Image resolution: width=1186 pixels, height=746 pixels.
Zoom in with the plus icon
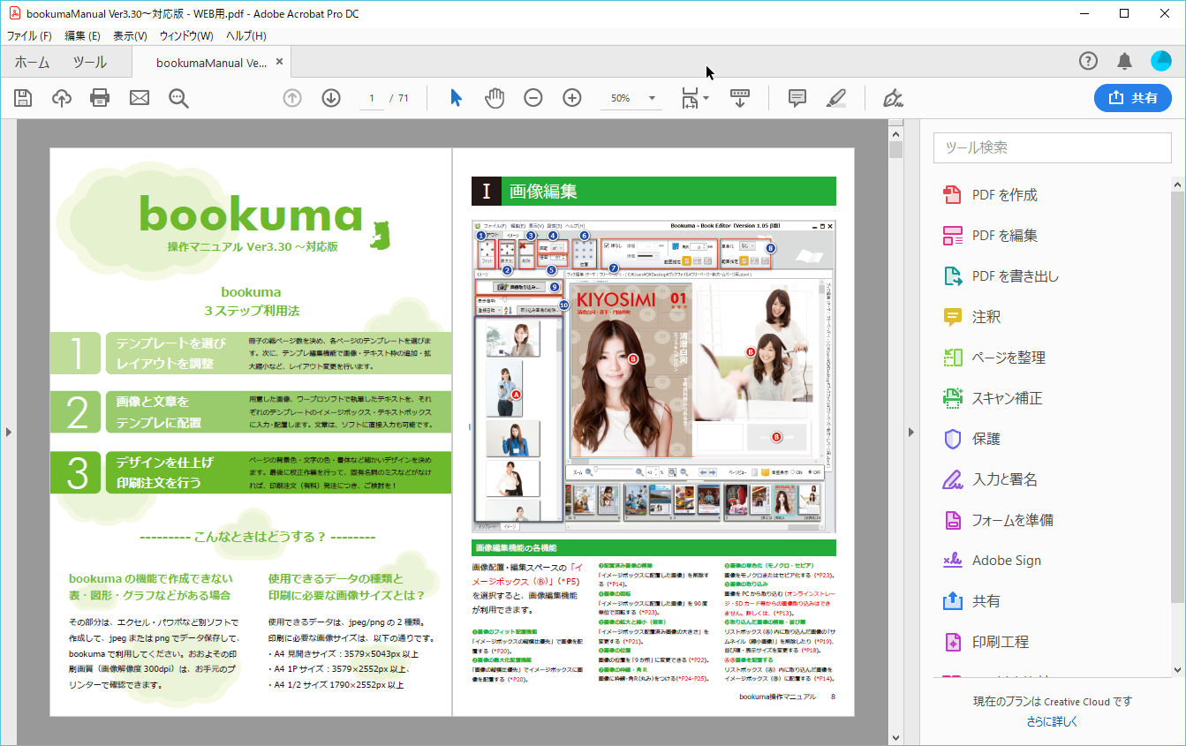[x=572, y=98]
